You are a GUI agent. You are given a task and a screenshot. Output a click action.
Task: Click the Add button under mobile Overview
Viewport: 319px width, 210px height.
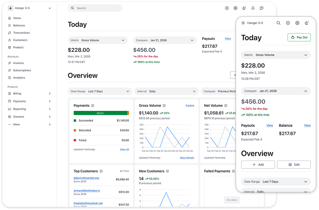(x=258, y=164)
